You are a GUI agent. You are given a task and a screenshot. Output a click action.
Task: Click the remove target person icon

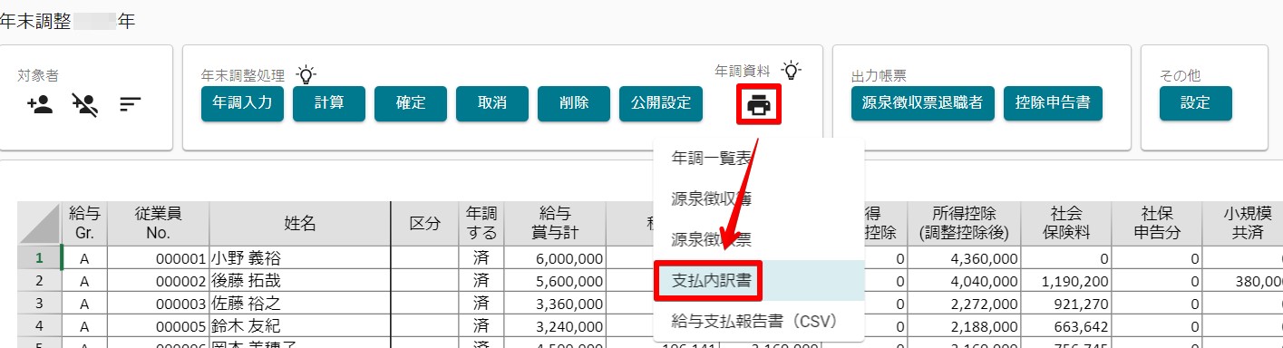(85, 105)
